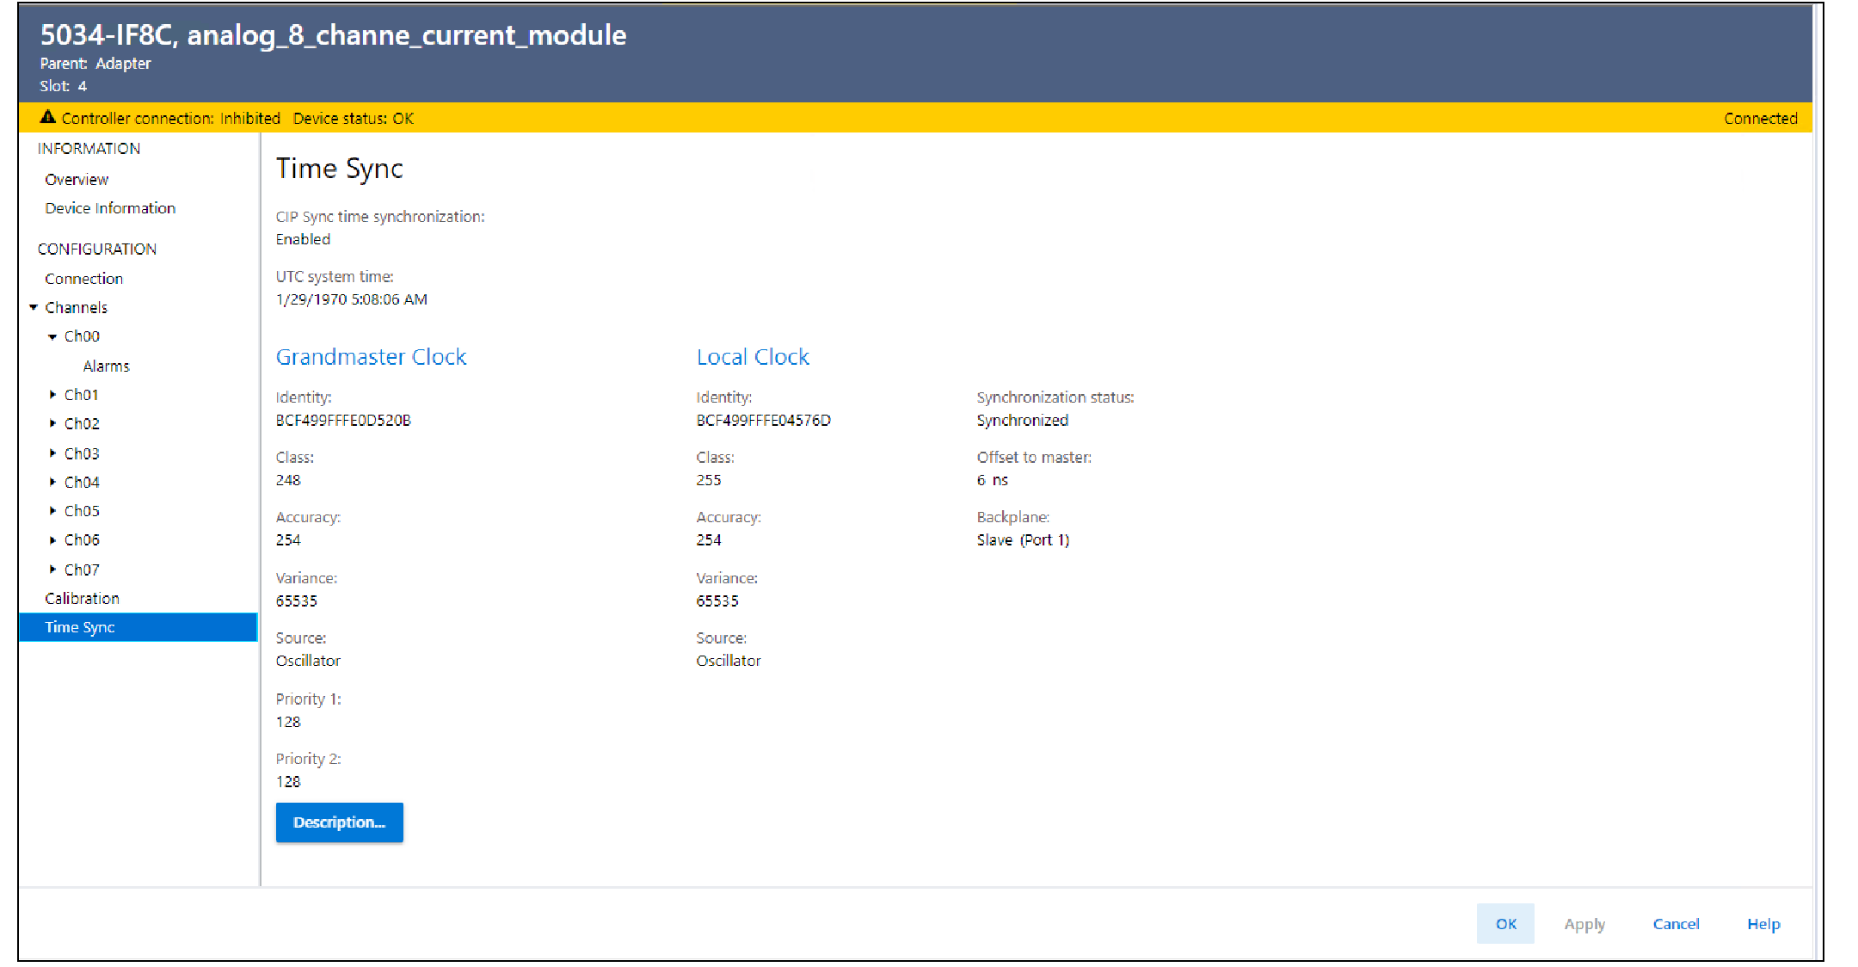Select the Ch07 channel entry
The width and height of the screenshot is (1858, 967).
point(82,570)
